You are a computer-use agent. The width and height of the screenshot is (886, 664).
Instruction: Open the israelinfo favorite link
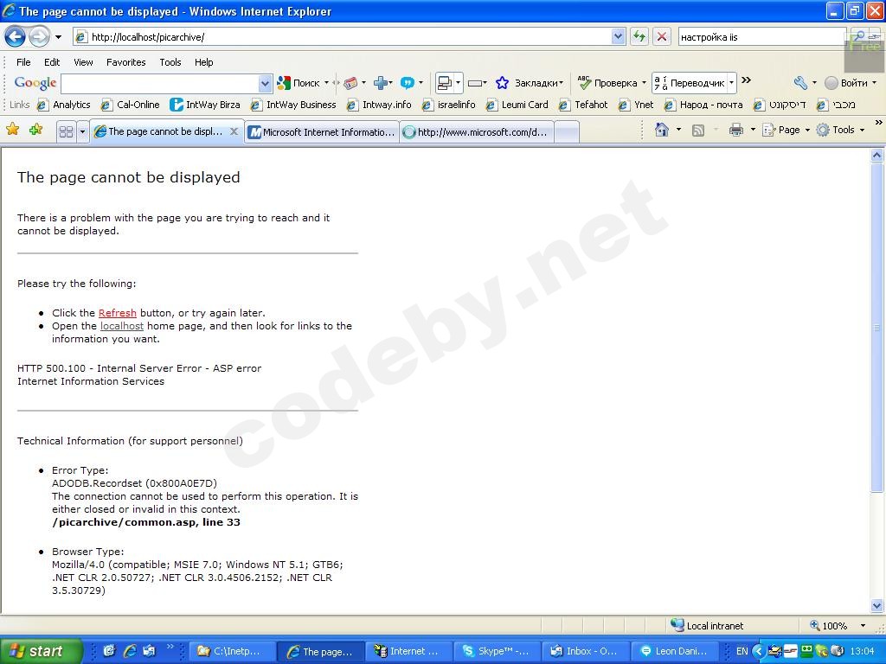[x=449, y=105]
